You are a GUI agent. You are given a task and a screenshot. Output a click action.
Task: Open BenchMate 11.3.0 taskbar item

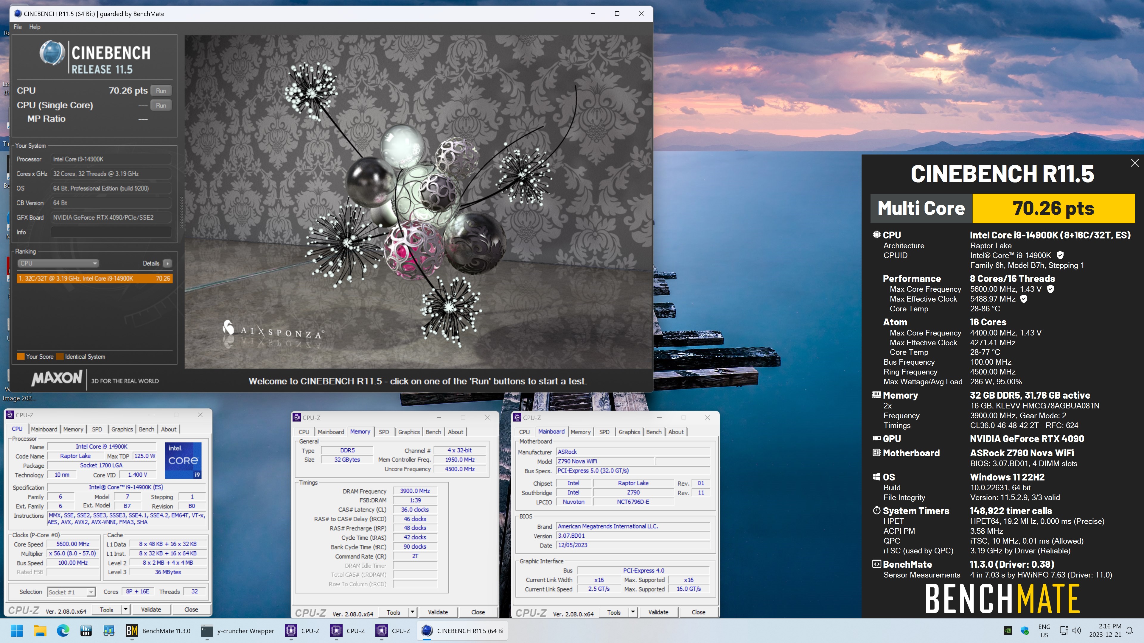[158, 630]
